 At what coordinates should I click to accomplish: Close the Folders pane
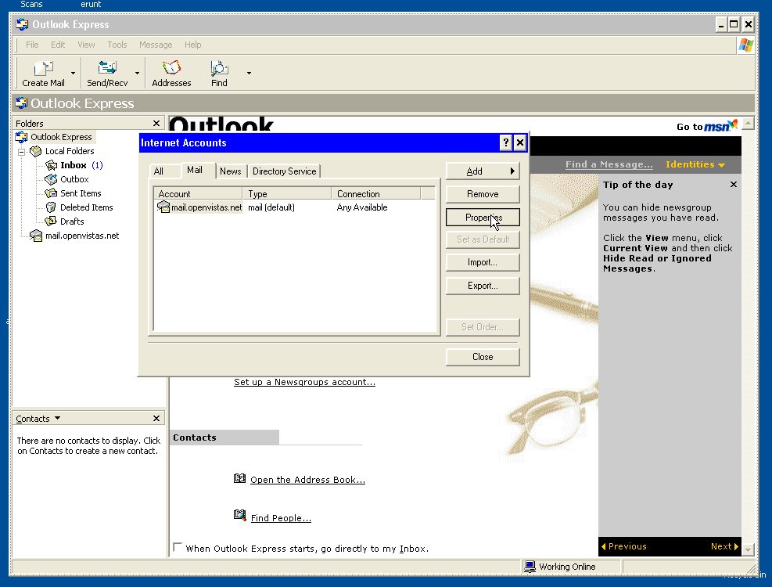[156, 123]
